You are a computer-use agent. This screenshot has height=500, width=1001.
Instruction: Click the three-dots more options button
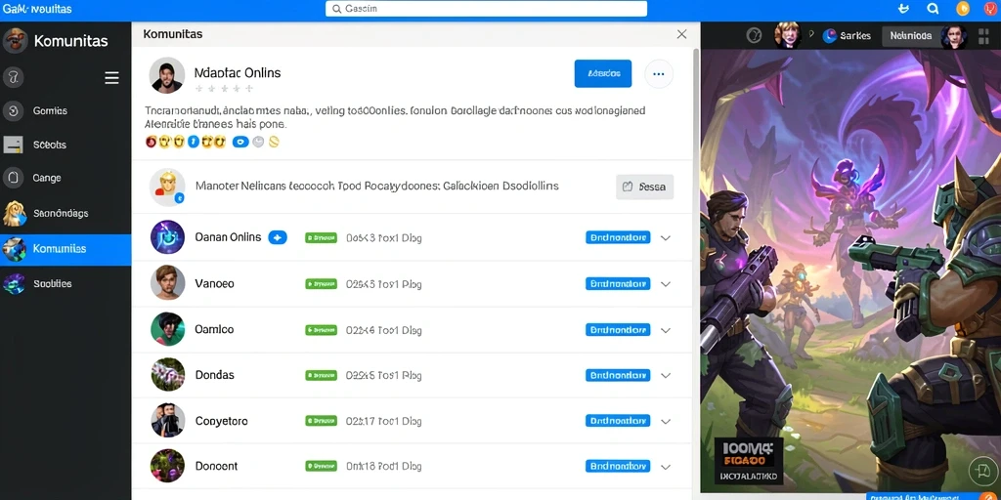tap(659, 74)
